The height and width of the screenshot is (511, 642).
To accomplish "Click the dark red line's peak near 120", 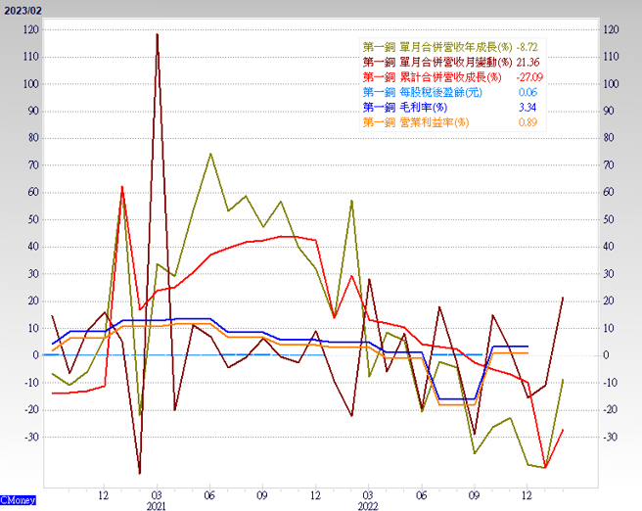I will [157, 34].
